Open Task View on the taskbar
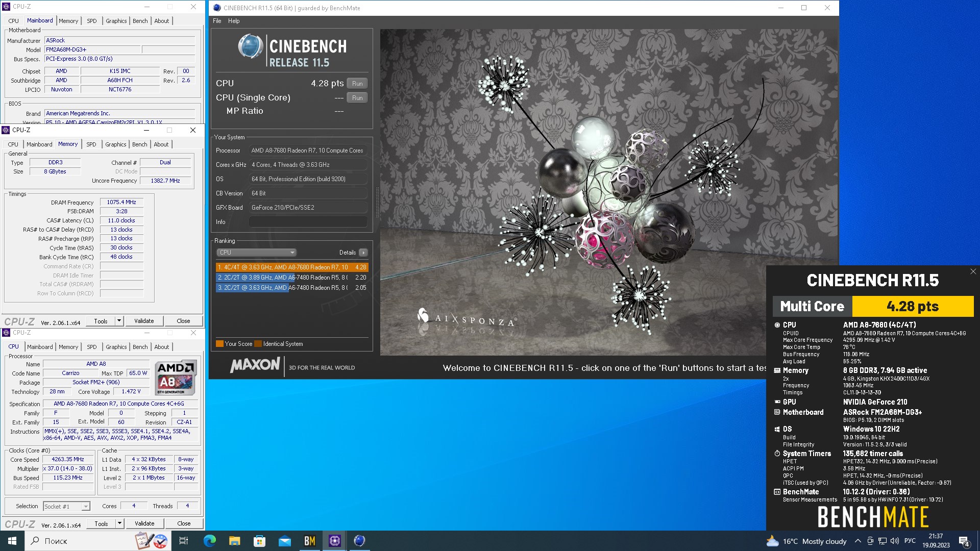 pyautogui.click(x=184, y=541)
